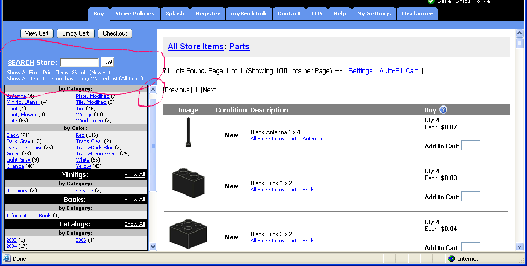This screenshot has width=527, height=266.
Task: Click sidebar scrollbar up arrow
Action: pos(153,90)
